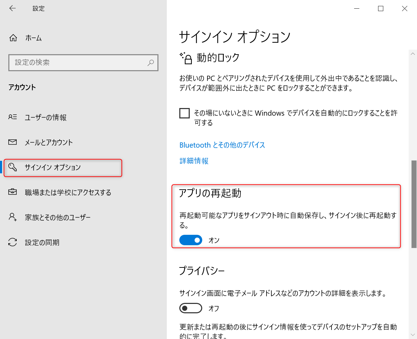Open the Bluetooth とその他のデバイス link

coord(222,145)
